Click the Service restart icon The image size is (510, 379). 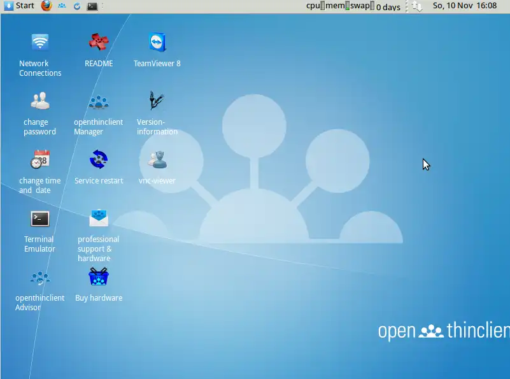pyautogui.click(x=99, y=159)
